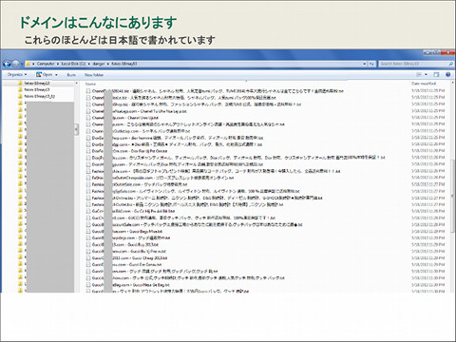Select fakes-18may13_02 folder in navigation pane

click(x=37, y=96)
